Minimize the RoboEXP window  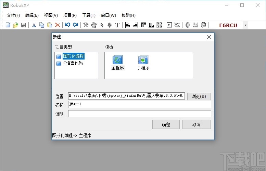tap(227, 5)
